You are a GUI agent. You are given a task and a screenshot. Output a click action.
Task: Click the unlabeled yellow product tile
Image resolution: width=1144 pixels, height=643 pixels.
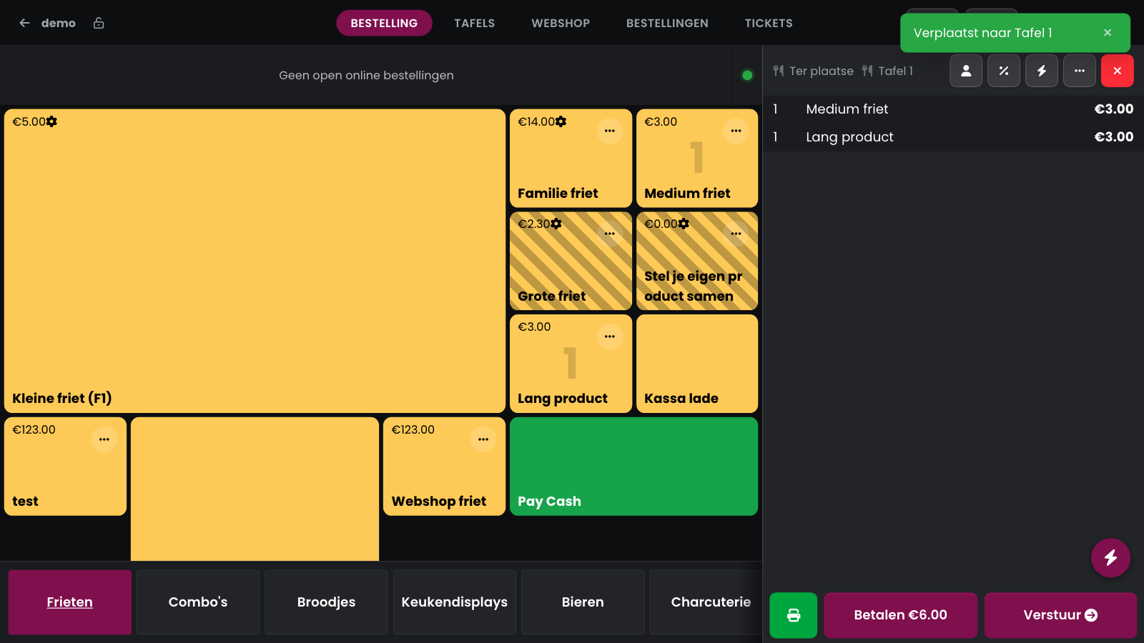255,489
